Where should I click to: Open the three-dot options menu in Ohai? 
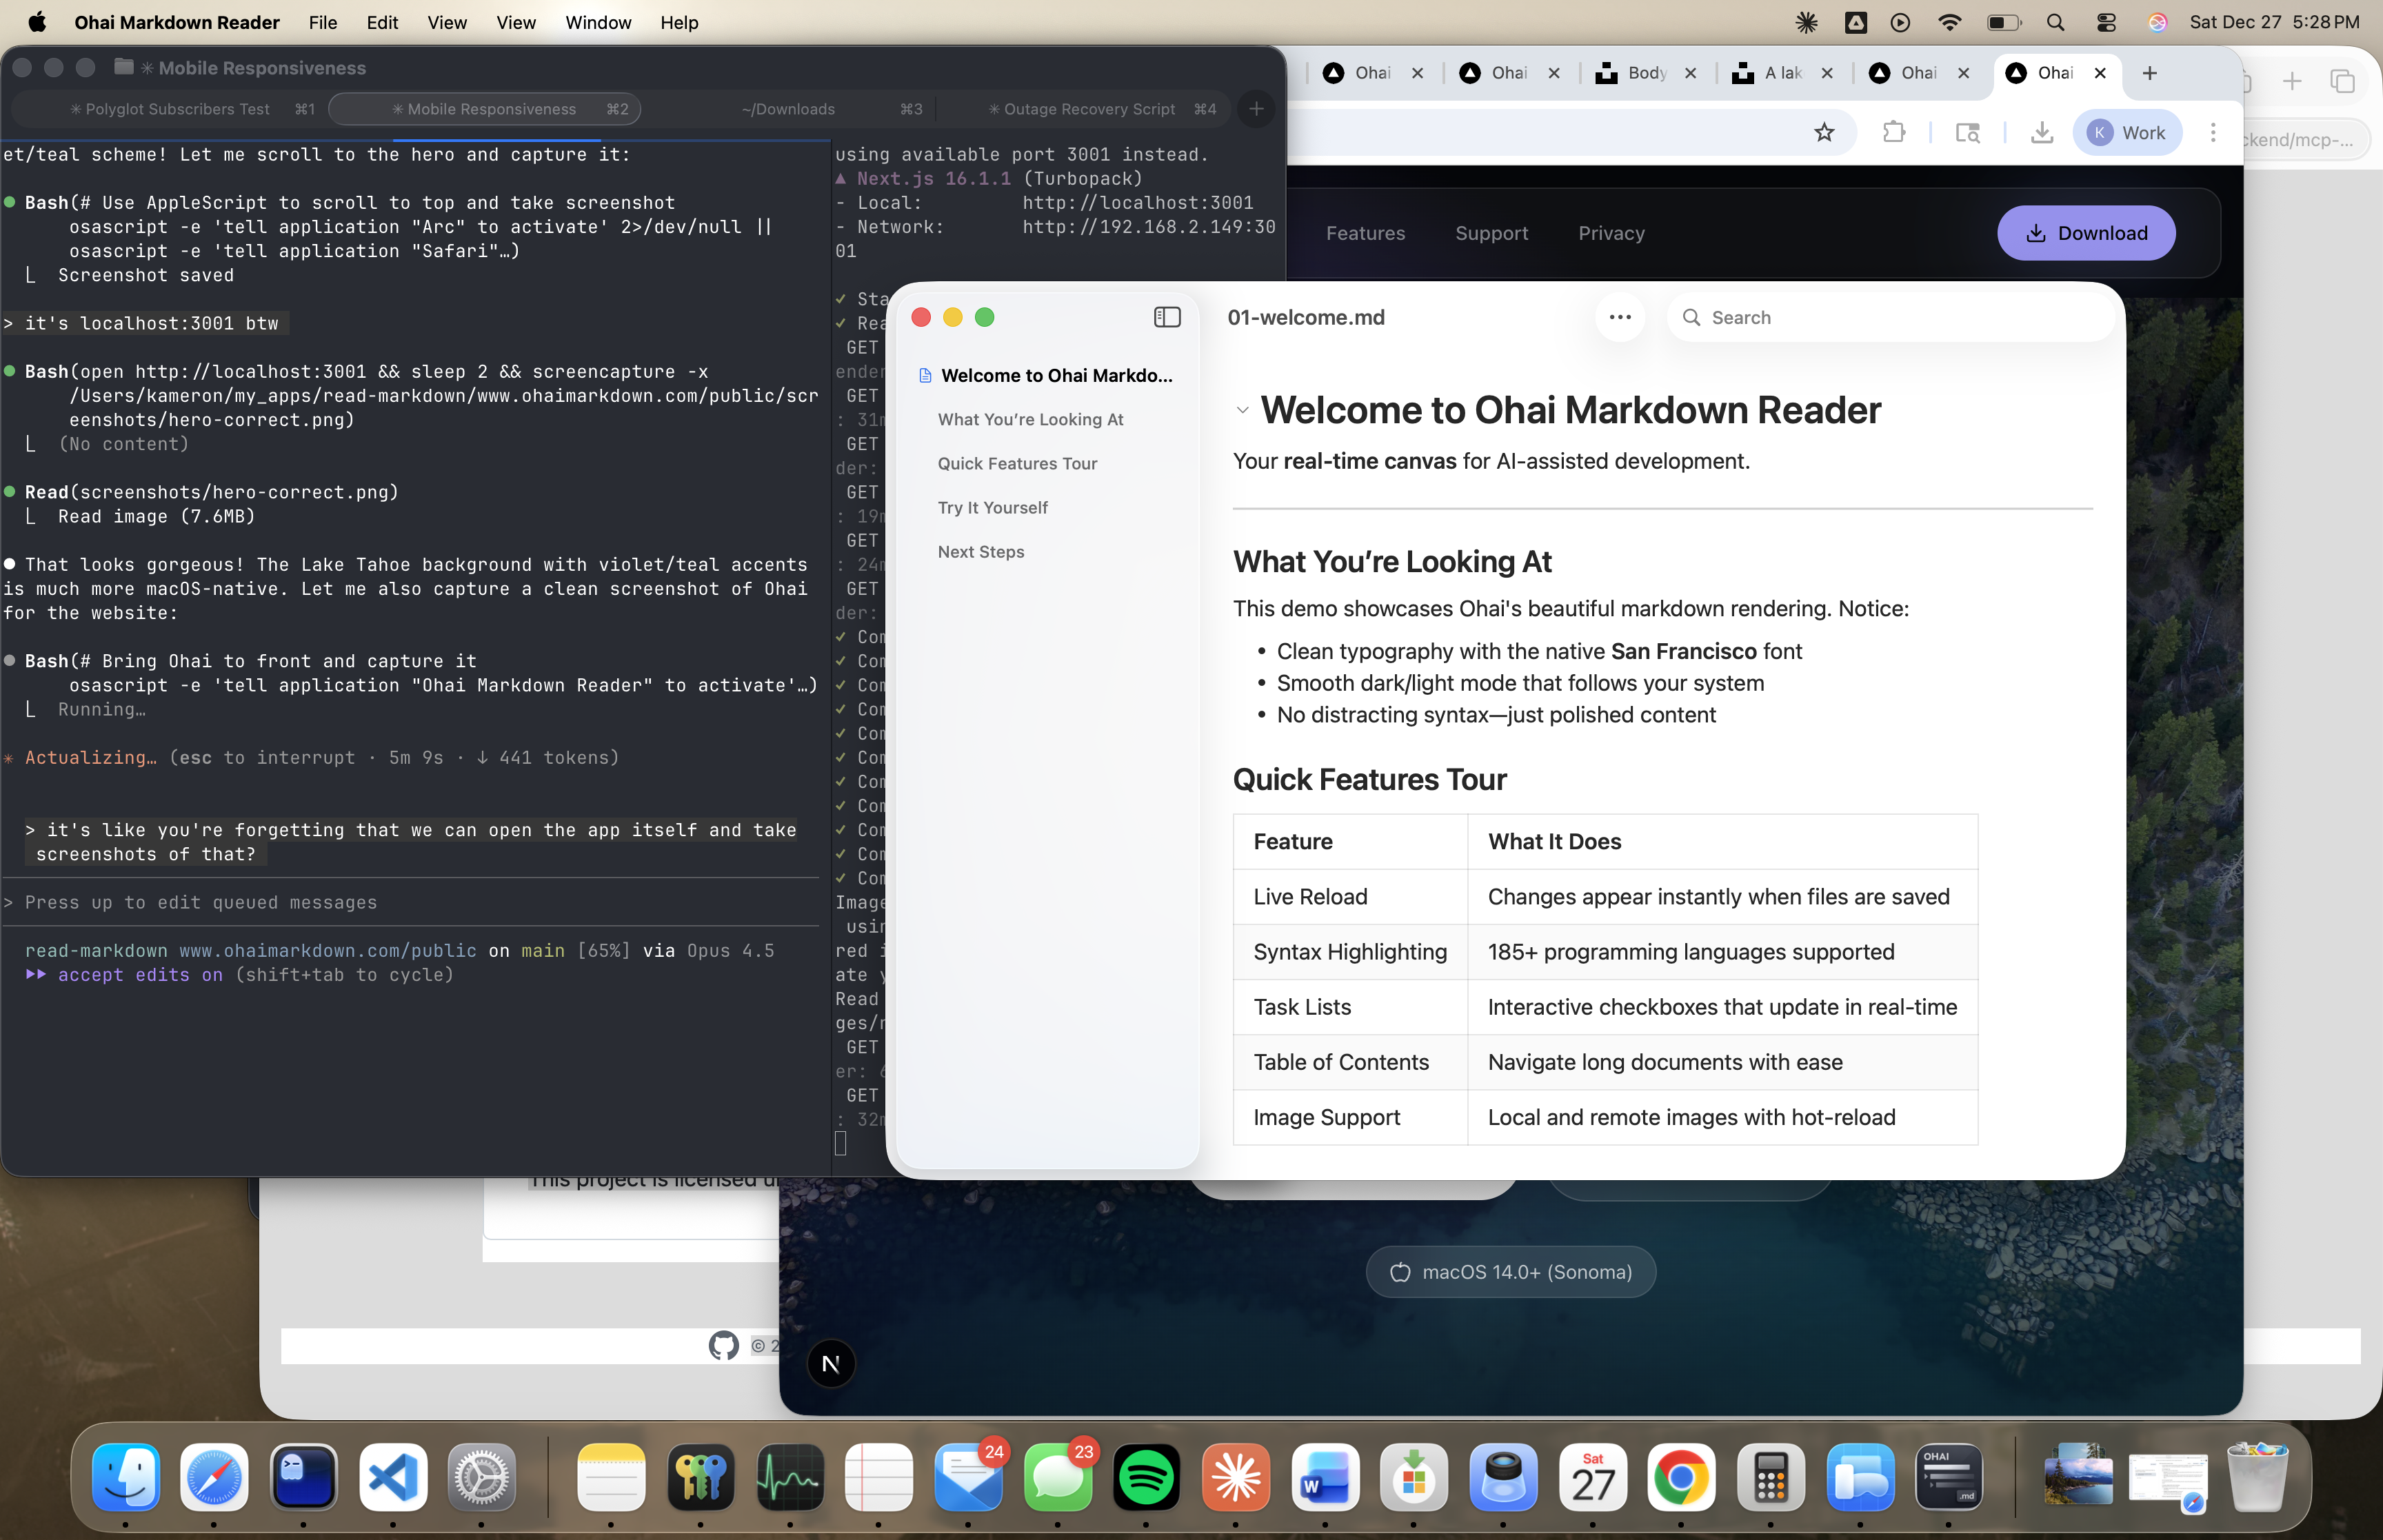[x=1620, y=317]
